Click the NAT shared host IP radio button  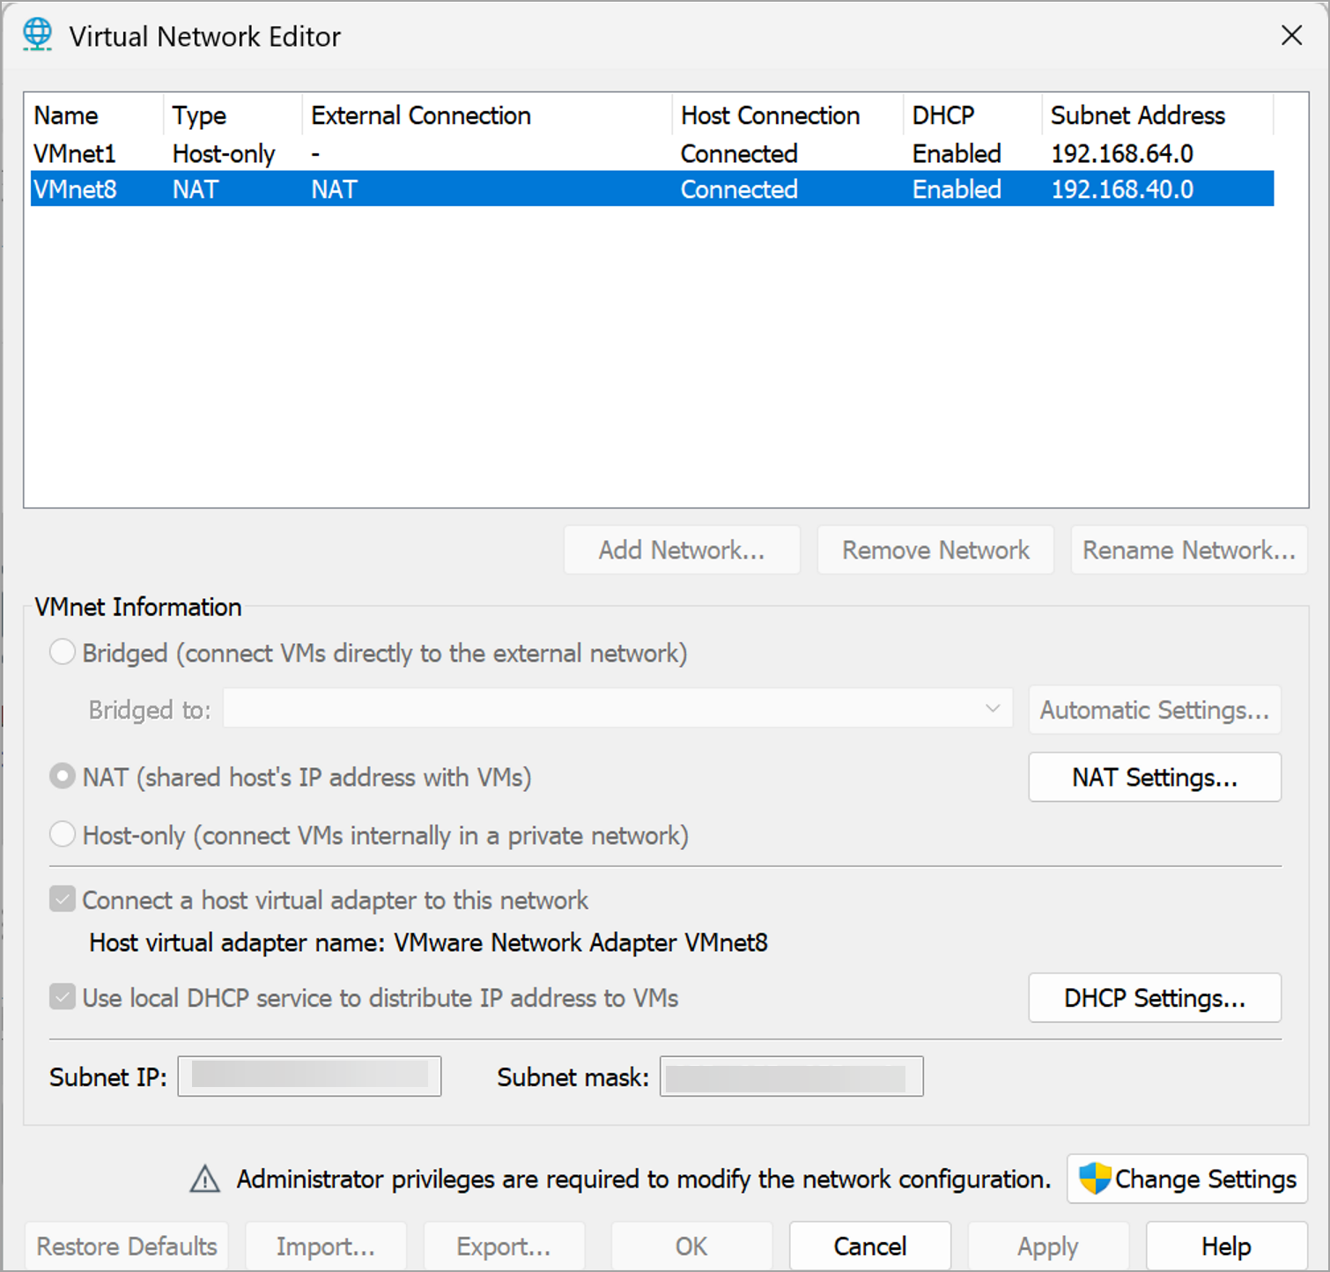[62, 776]
